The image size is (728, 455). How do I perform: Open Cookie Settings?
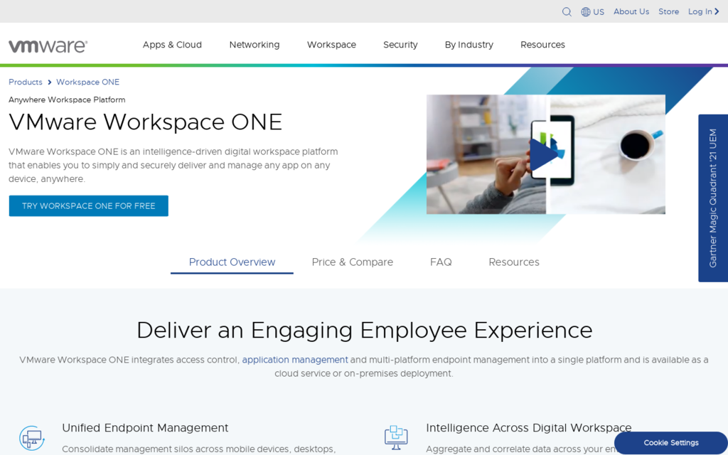pos(670,442)
